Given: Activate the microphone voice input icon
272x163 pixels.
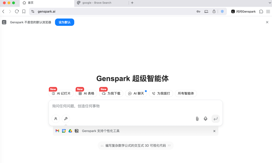Looking at the screenshot, I should (206, 119).
